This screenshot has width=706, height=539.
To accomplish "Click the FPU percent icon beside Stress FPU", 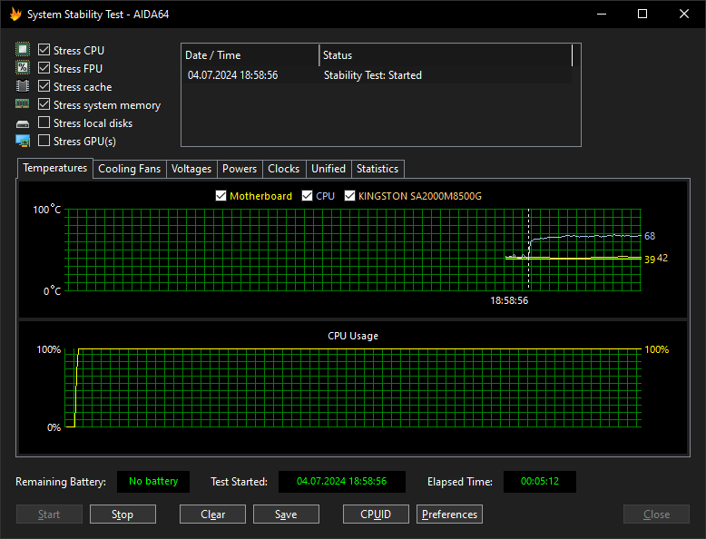I will (23, 67).
